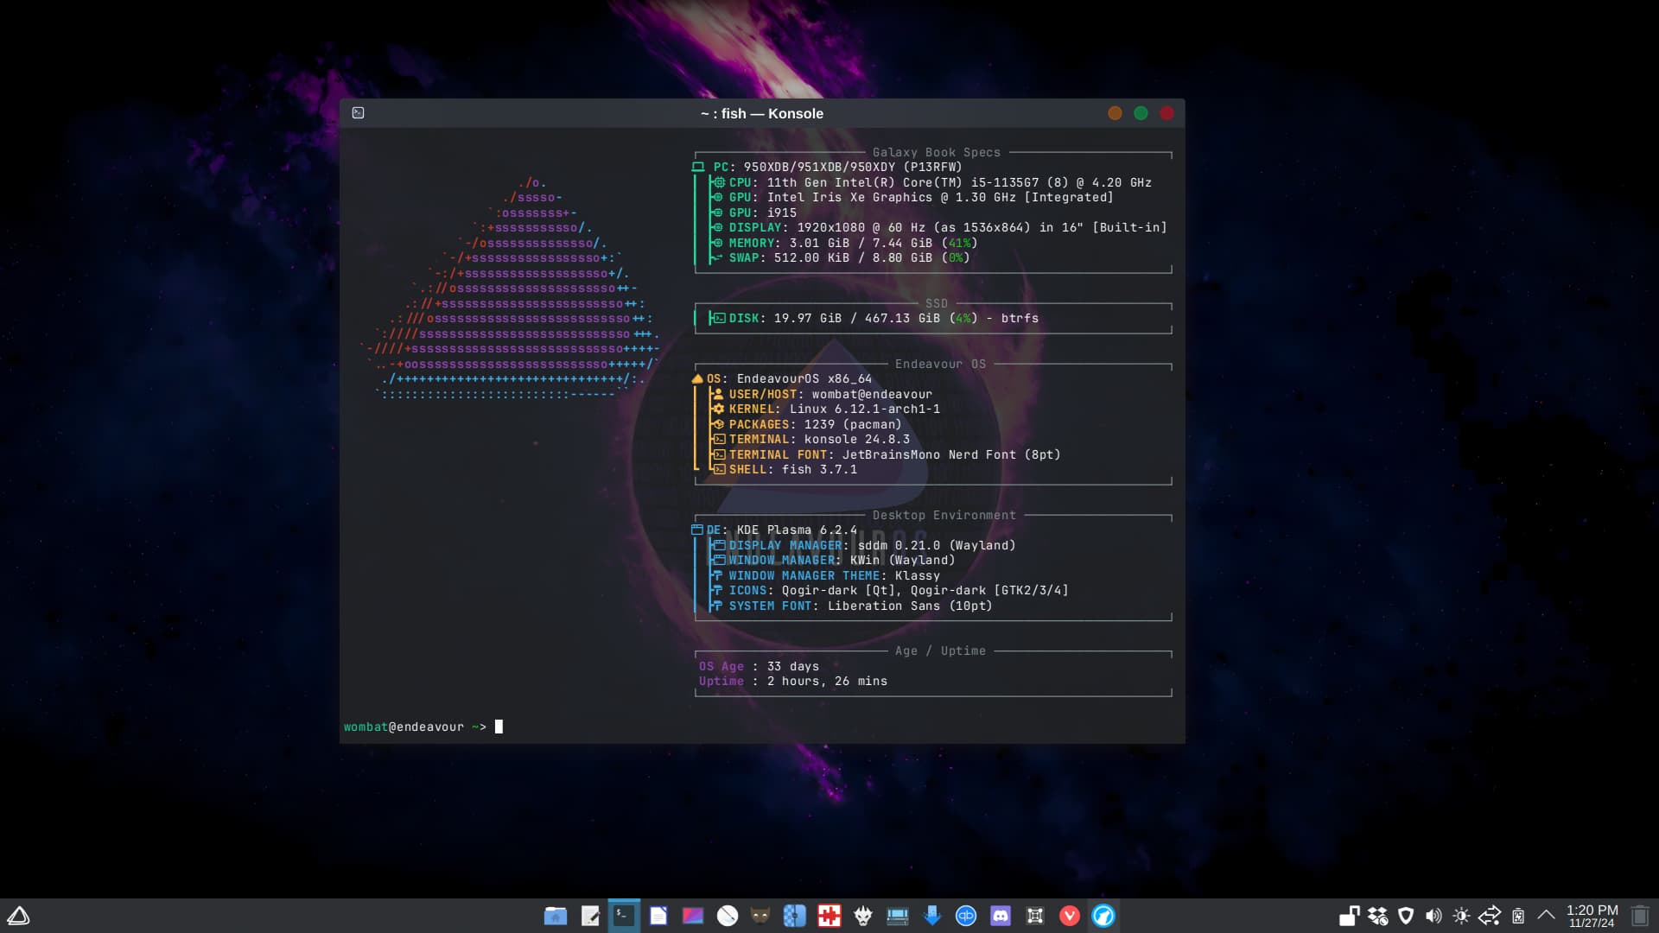Open the shield security tray icon
Image resolution: width=1659 pixels, height=933 pixels.
click(x=1406, y=916)
